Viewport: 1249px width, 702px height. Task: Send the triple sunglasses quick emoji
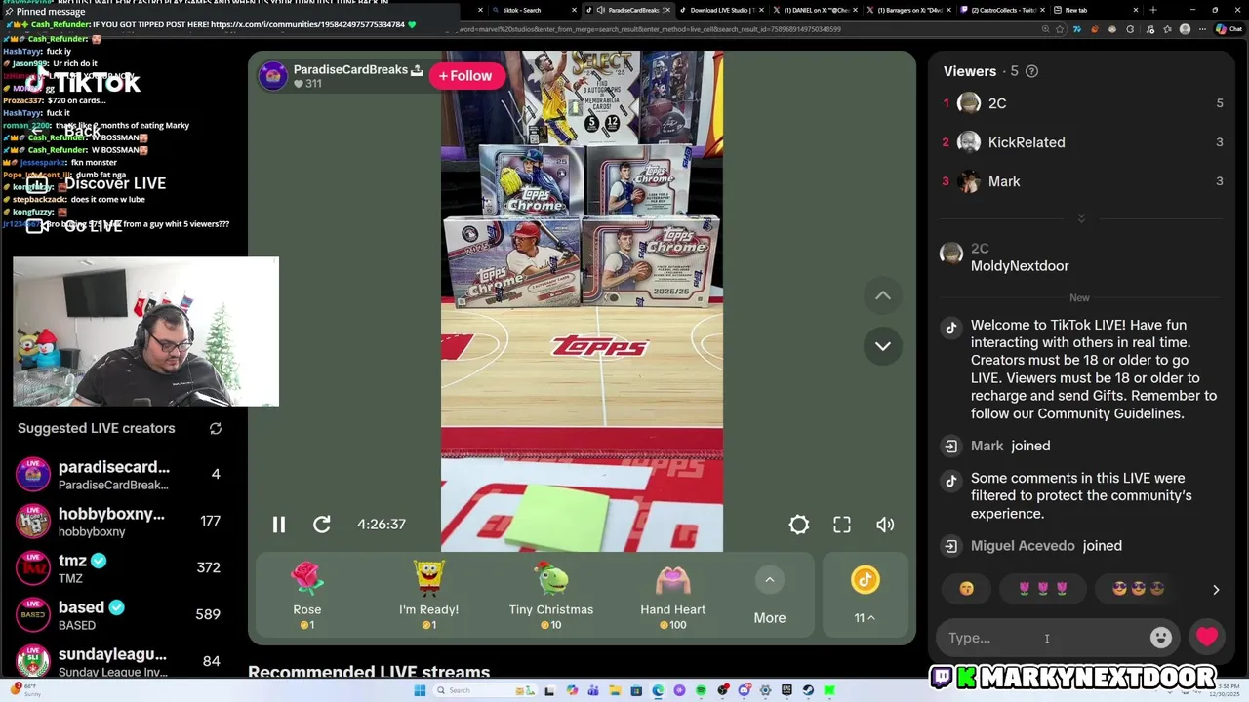(x=1138, y=589)
